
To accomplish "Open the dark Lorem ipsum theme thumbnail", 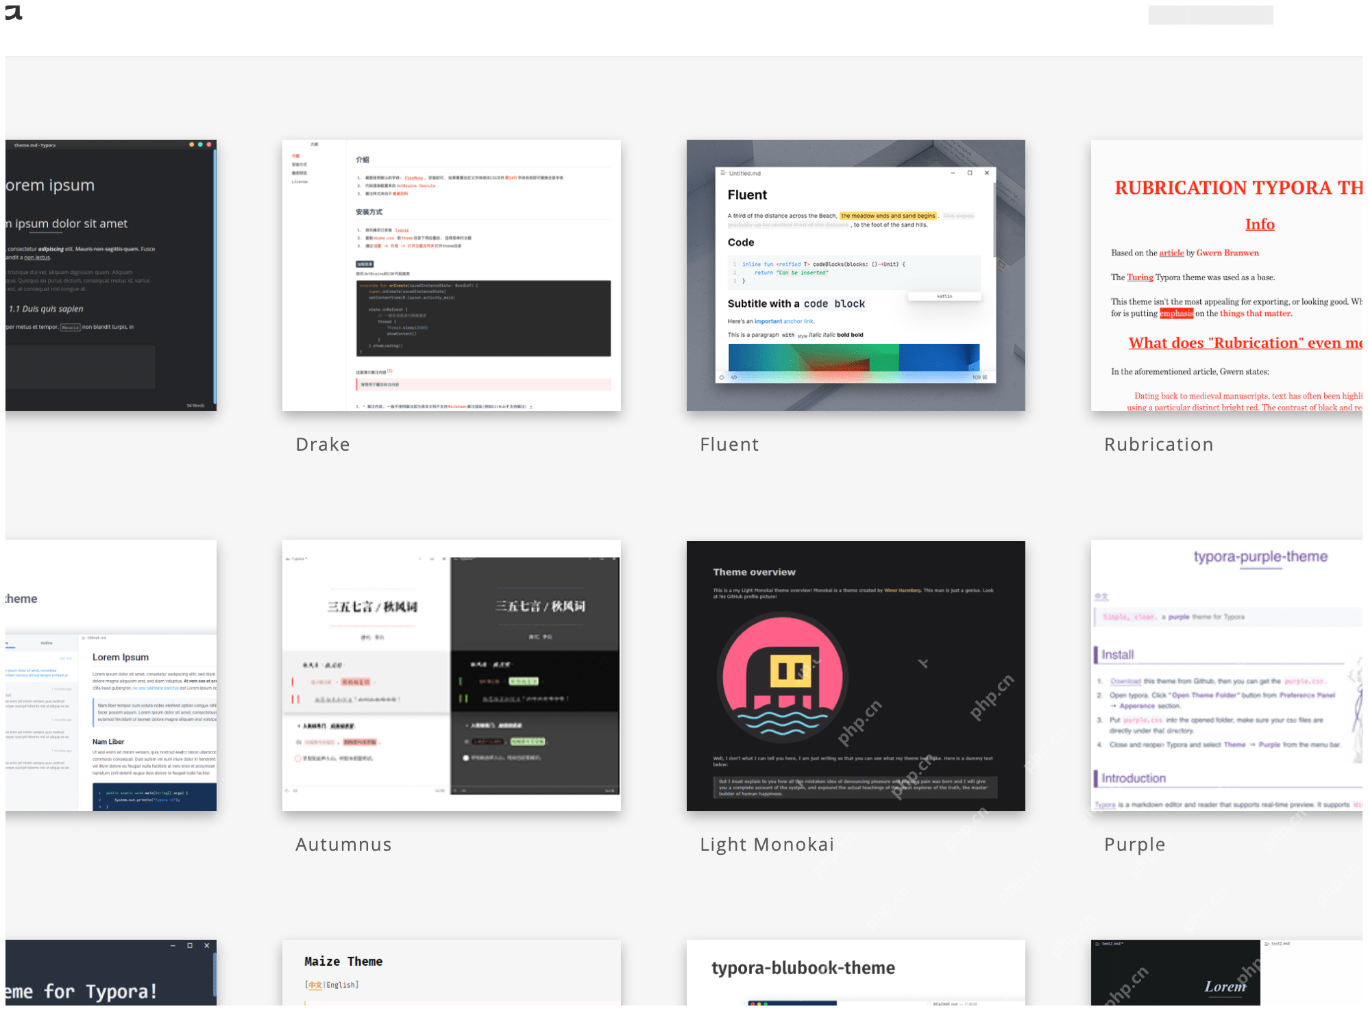I will click(111, 275).
